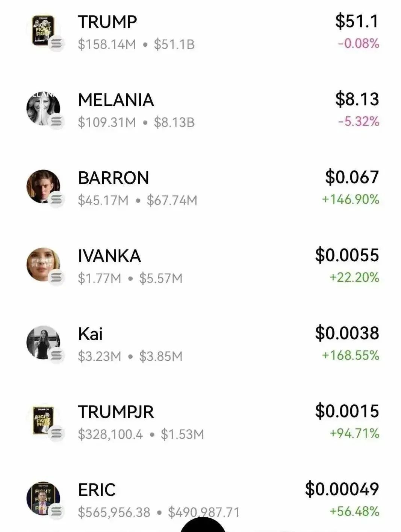Tap the TRUMP $51.1 price
This screenshot has width=401, height=532.
[x=357, y=21]
